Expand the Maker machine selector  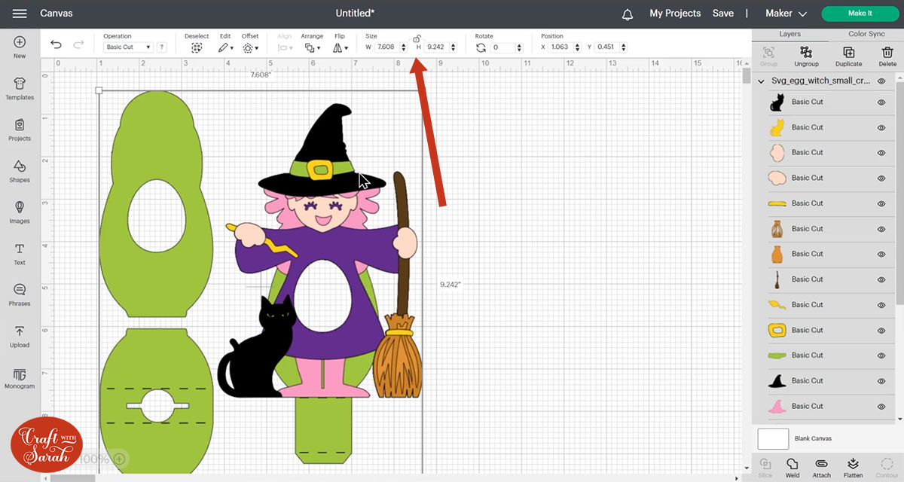click(x=786, y=14)
